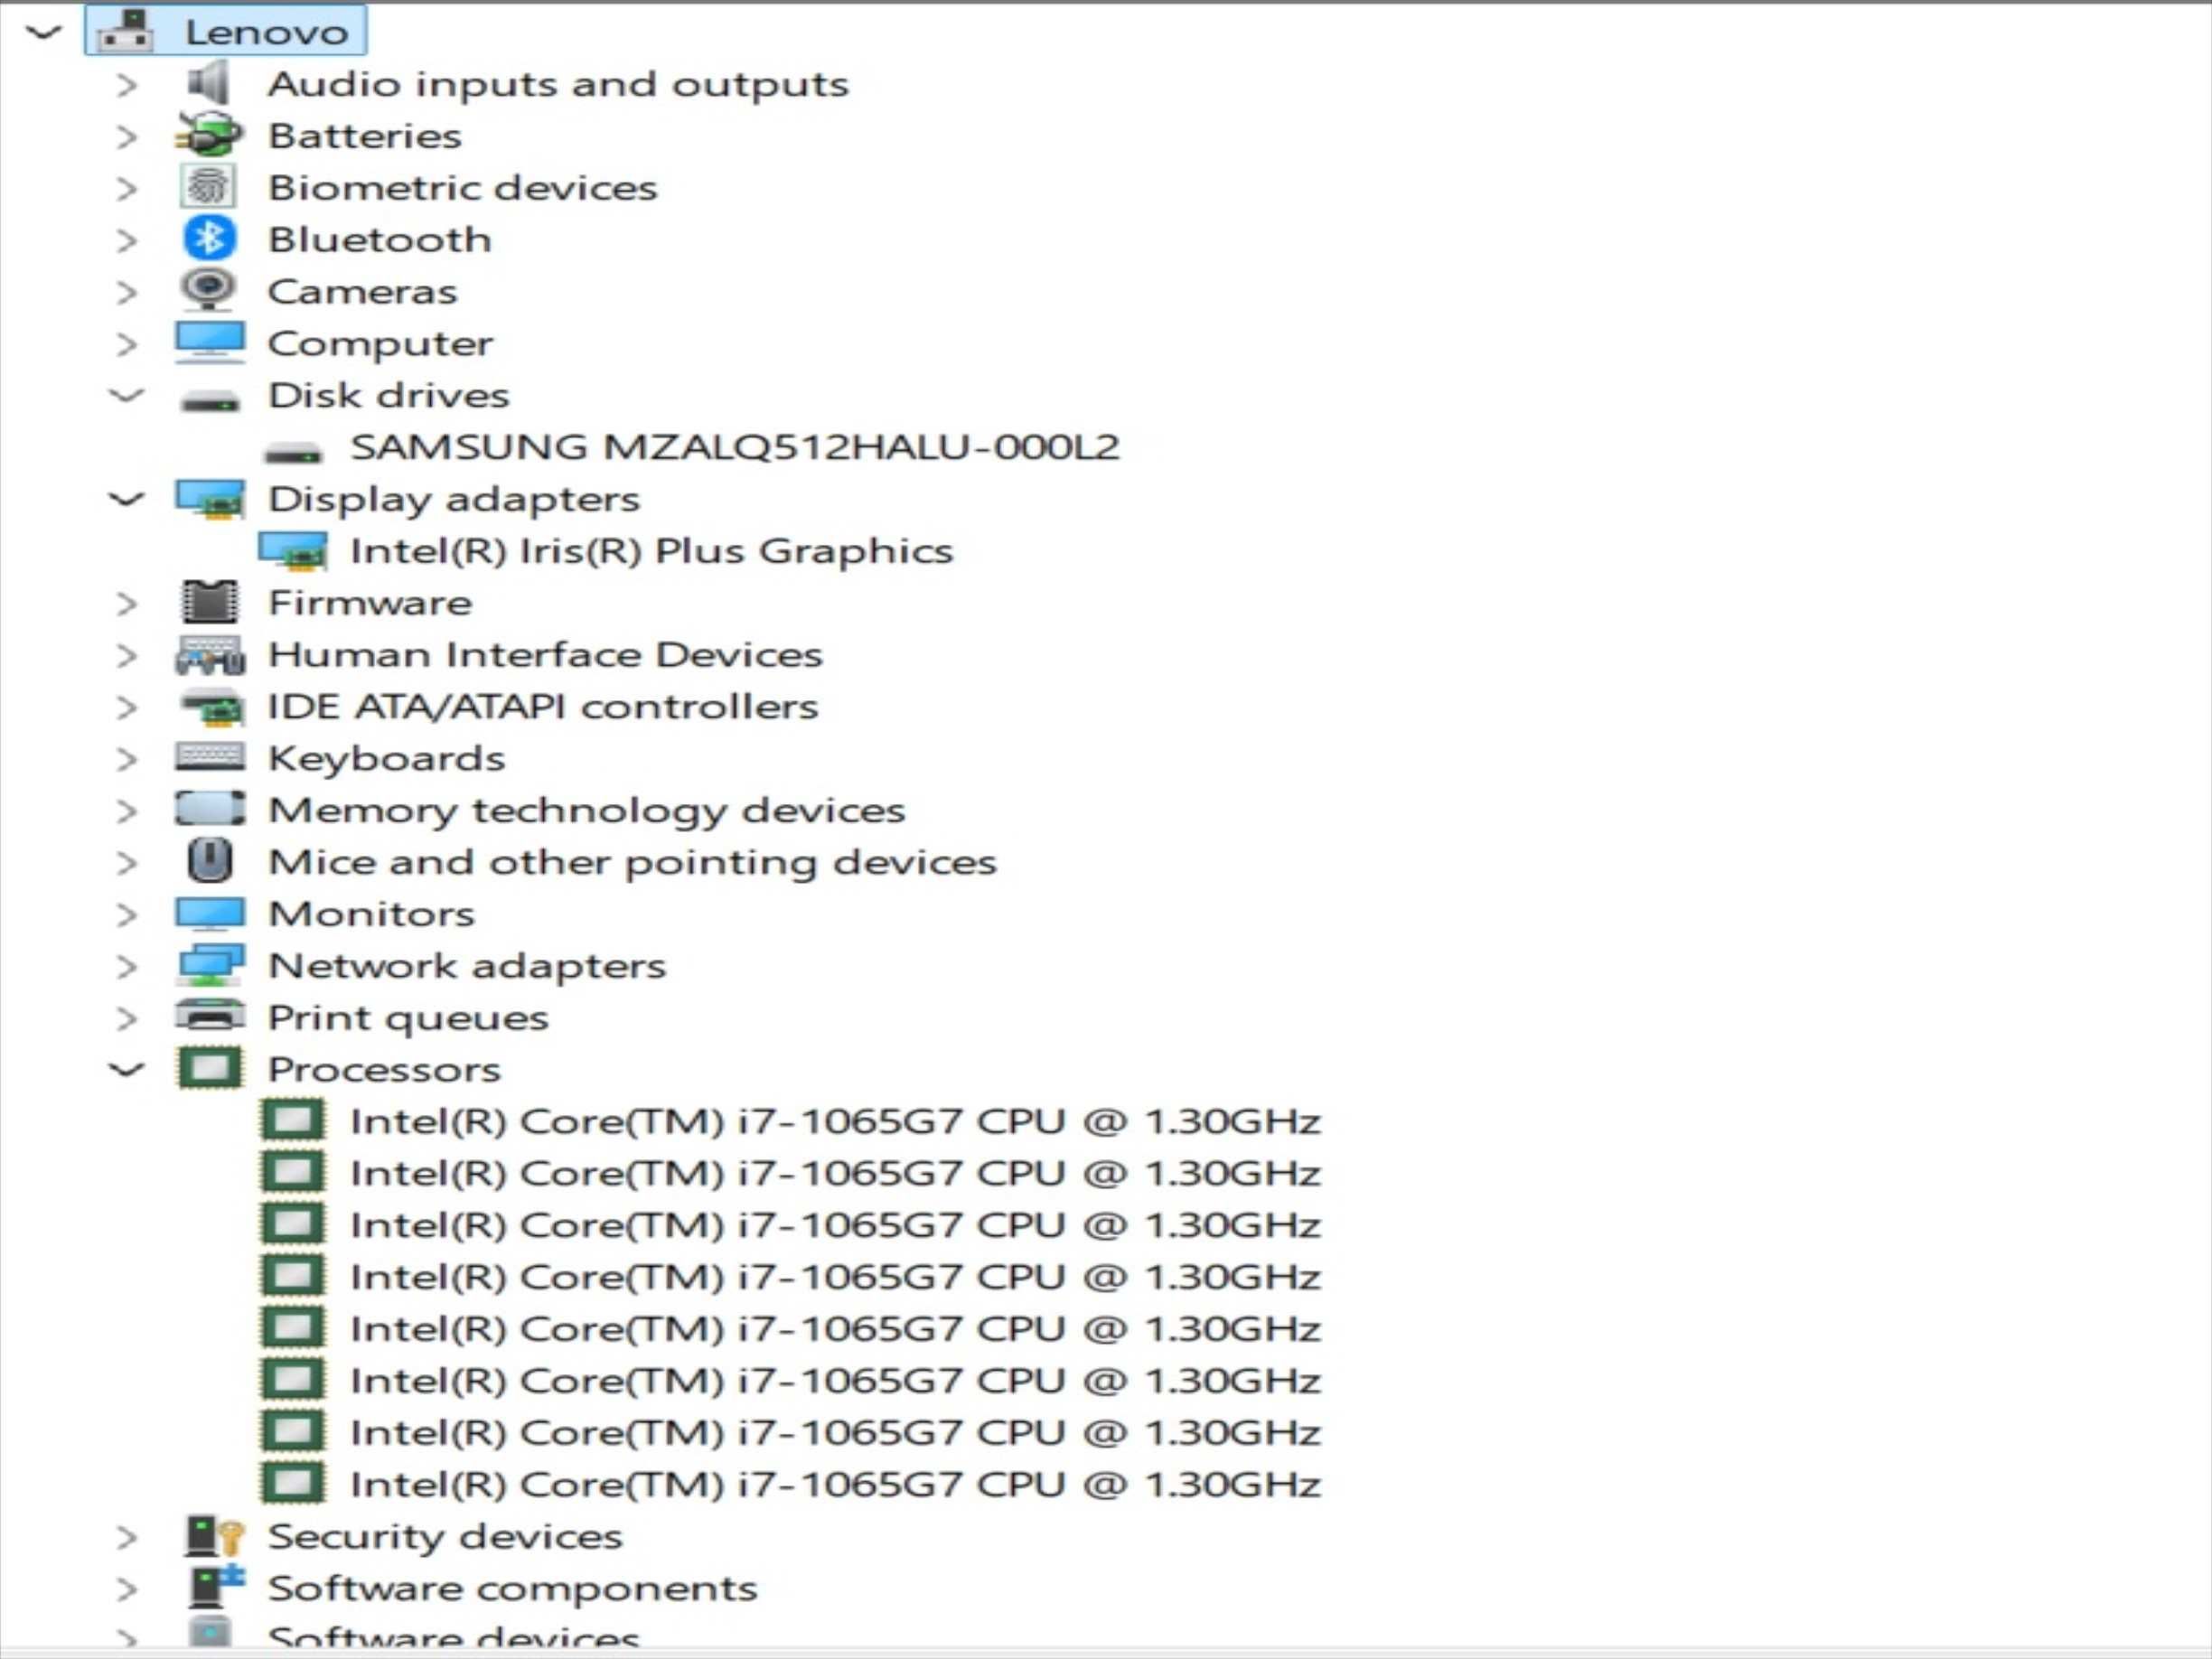Click the Disk drives category icon
The width and height of the screenshot is (2212, 1659).
210,402
